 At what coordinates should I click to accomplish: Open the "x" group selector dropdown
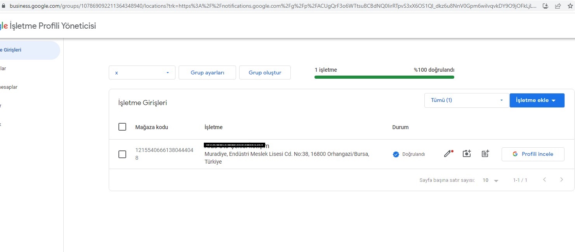pyautogui.click(x=142, y=72)
